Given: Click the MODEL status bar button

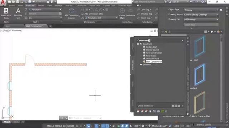Looking at the screenshot, I should [x=71, y=126].
